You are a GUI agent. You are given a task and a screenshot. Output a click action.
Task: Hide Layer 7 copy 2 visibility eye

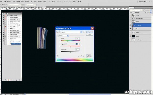[131, 25]
